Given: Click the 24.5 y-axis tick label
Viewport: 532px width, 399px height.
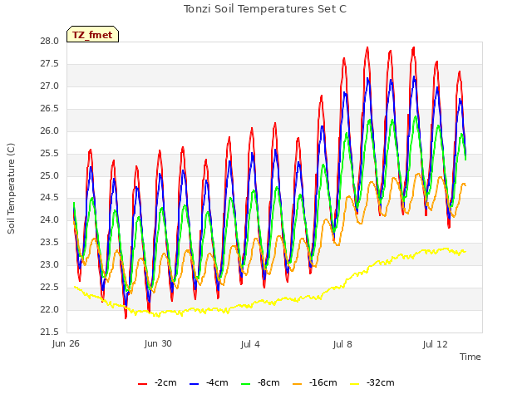Looking at the screenshot, I should (x=50, y=198).
